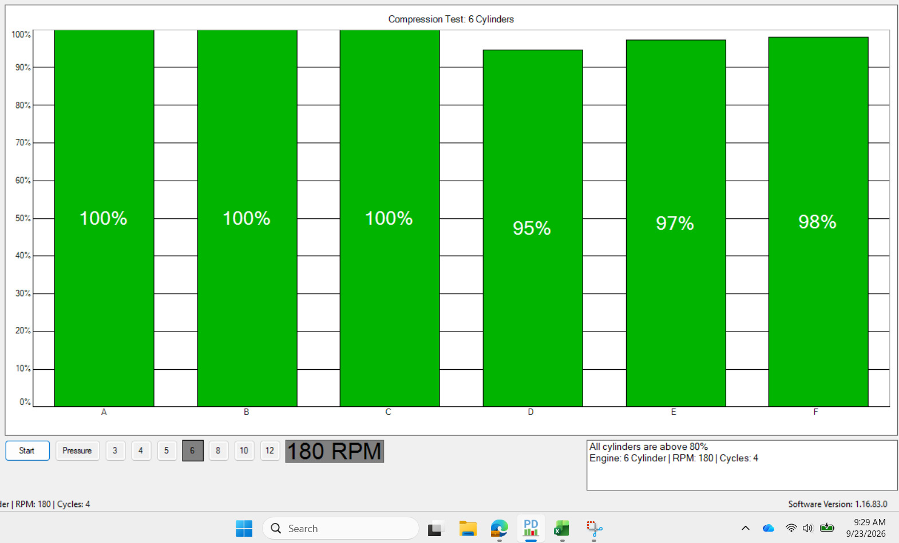899x543 pixels.
Task: Toggle the selected 6 cylinder option
Action: pos(193,450)
